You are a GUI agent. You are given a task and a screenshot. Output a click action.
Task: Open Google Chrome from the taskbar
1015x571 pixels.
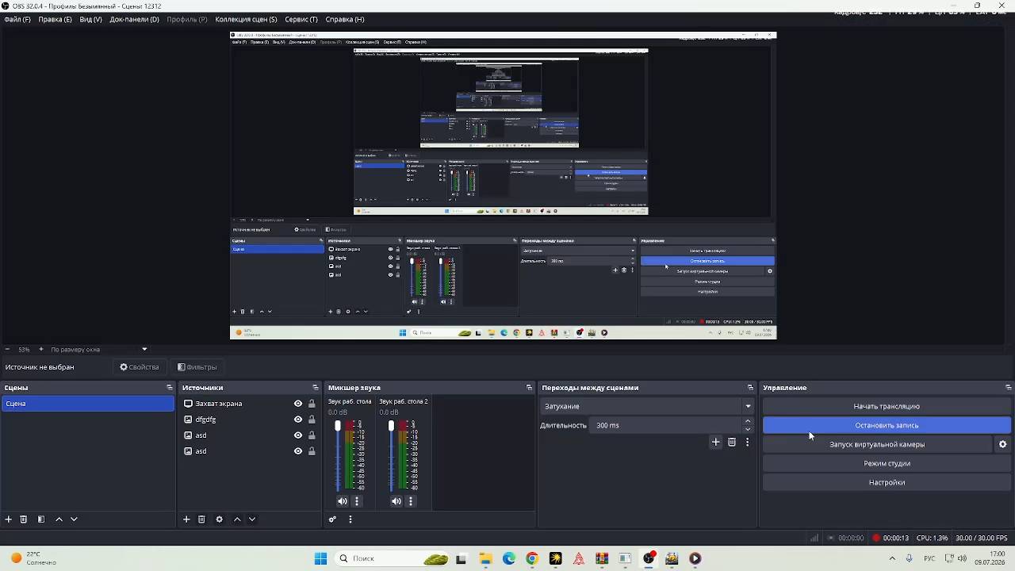pyautogui.click(x=532, y=558)
